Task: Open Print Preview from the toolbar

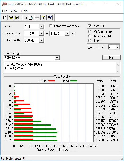Action: coord(31,17)
